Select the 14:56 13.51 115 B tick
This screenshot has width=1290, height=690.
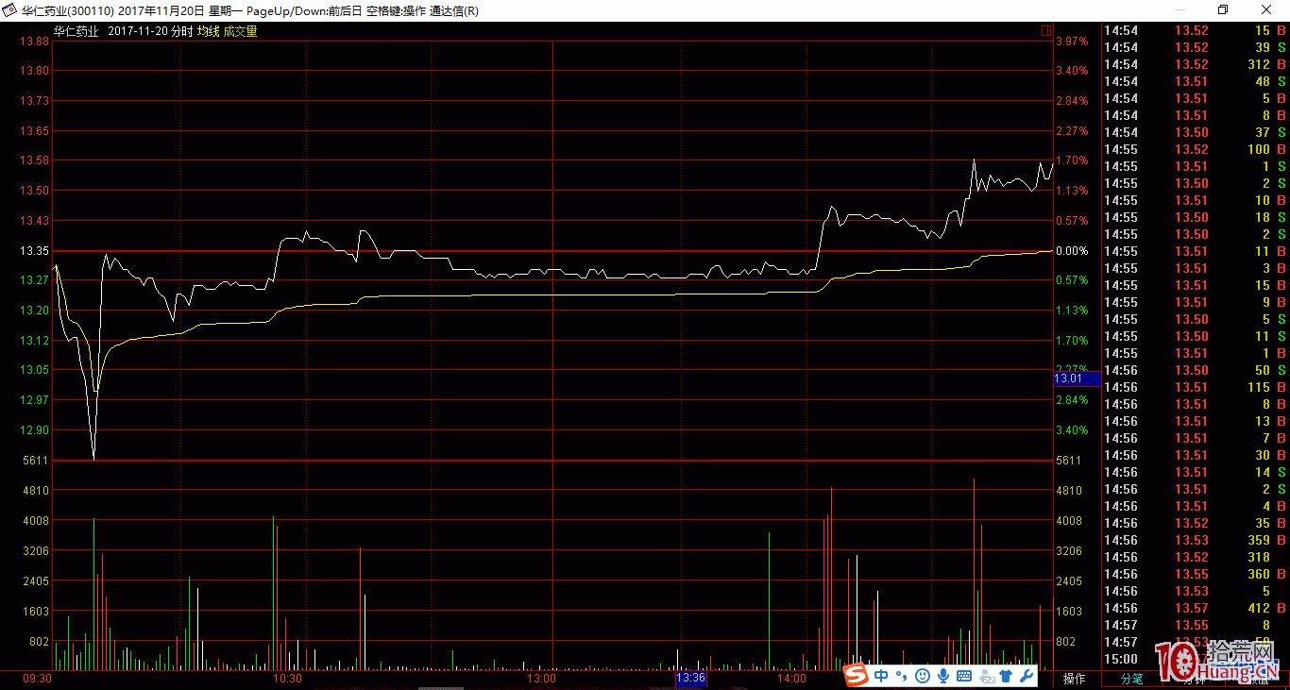click(x=1196, y=387)
